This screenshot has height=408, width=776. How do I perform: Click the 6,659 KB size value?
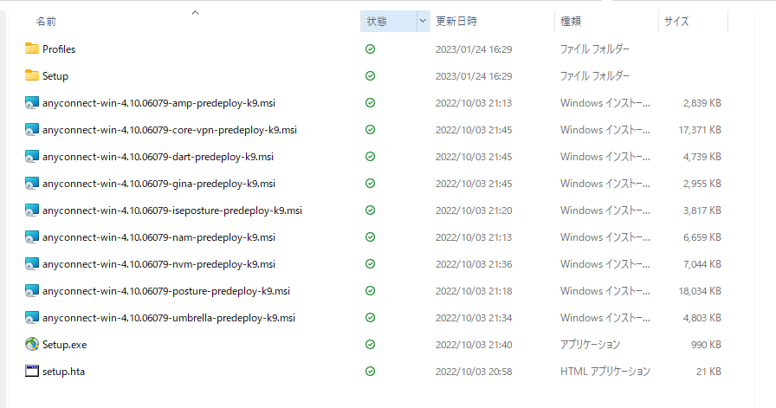pos(702,236)
